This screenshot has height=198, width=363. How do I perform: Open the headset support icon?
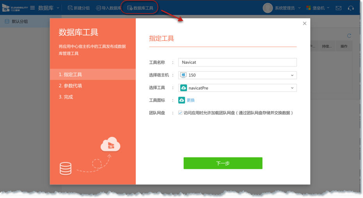(x=351, y=8)
